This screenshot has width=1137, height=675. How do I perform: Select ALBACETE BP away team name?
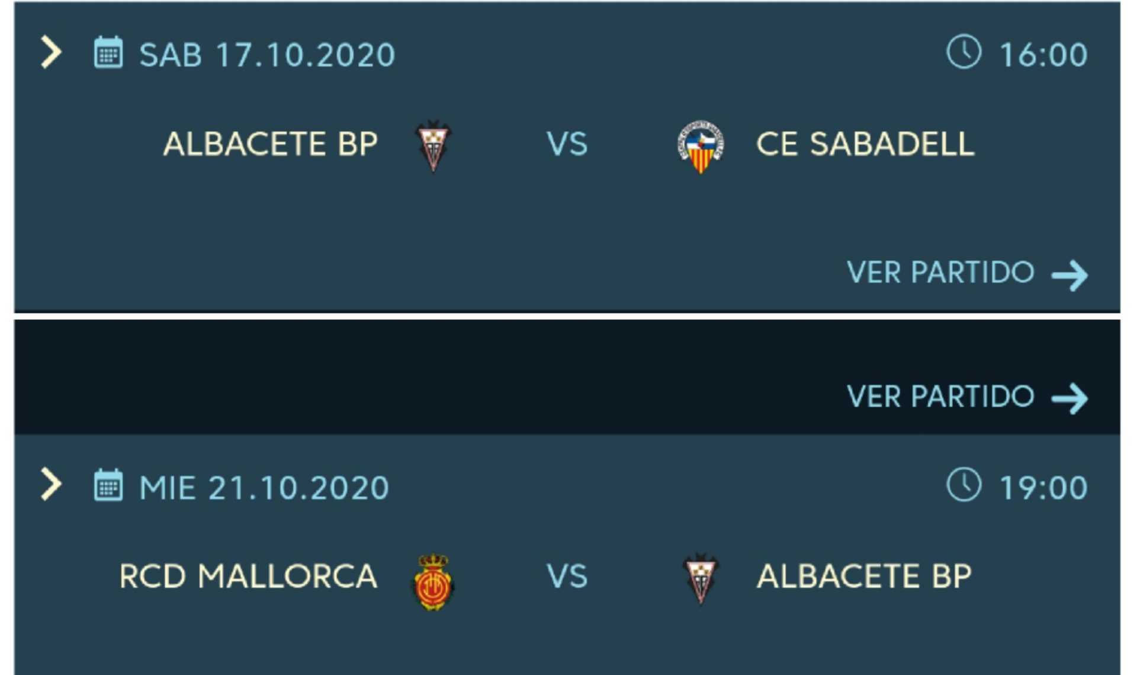pos(865,576)
